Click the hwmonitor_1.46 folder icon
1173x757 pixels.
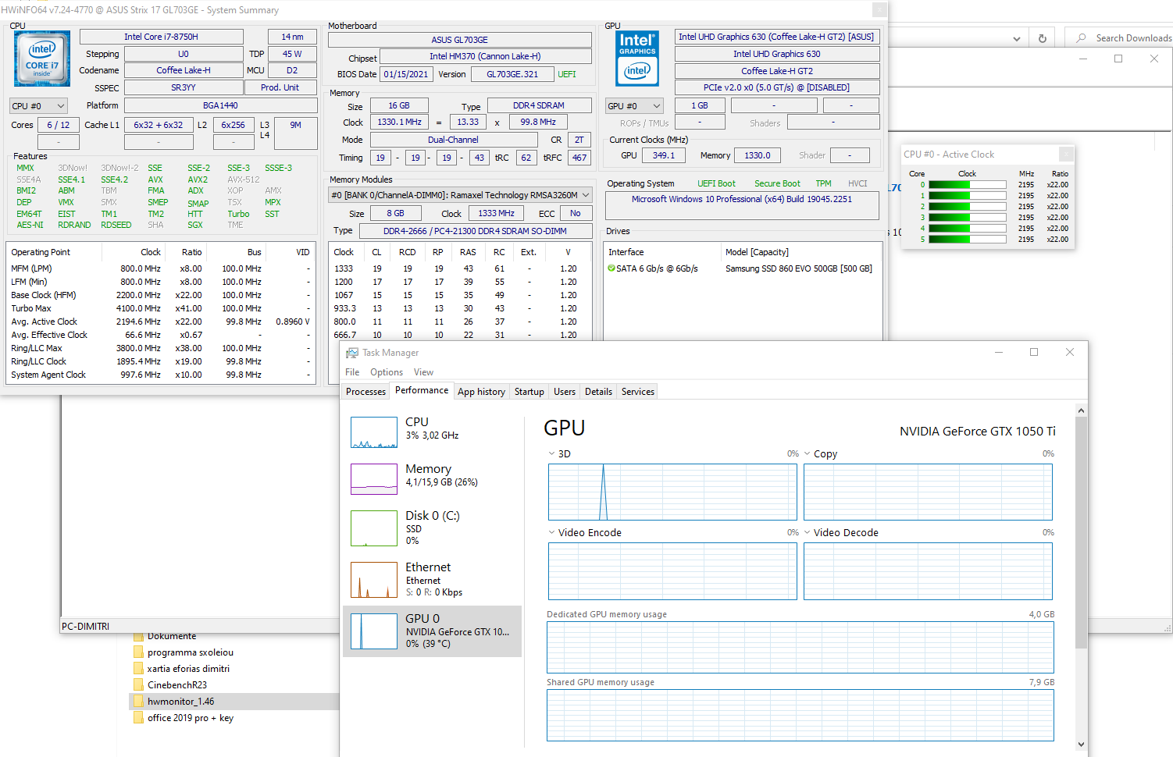139,702
